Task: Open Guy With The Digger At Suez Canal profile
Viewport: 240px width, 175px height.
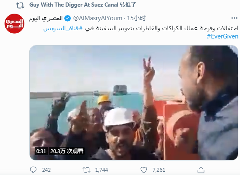Action: 74,5
